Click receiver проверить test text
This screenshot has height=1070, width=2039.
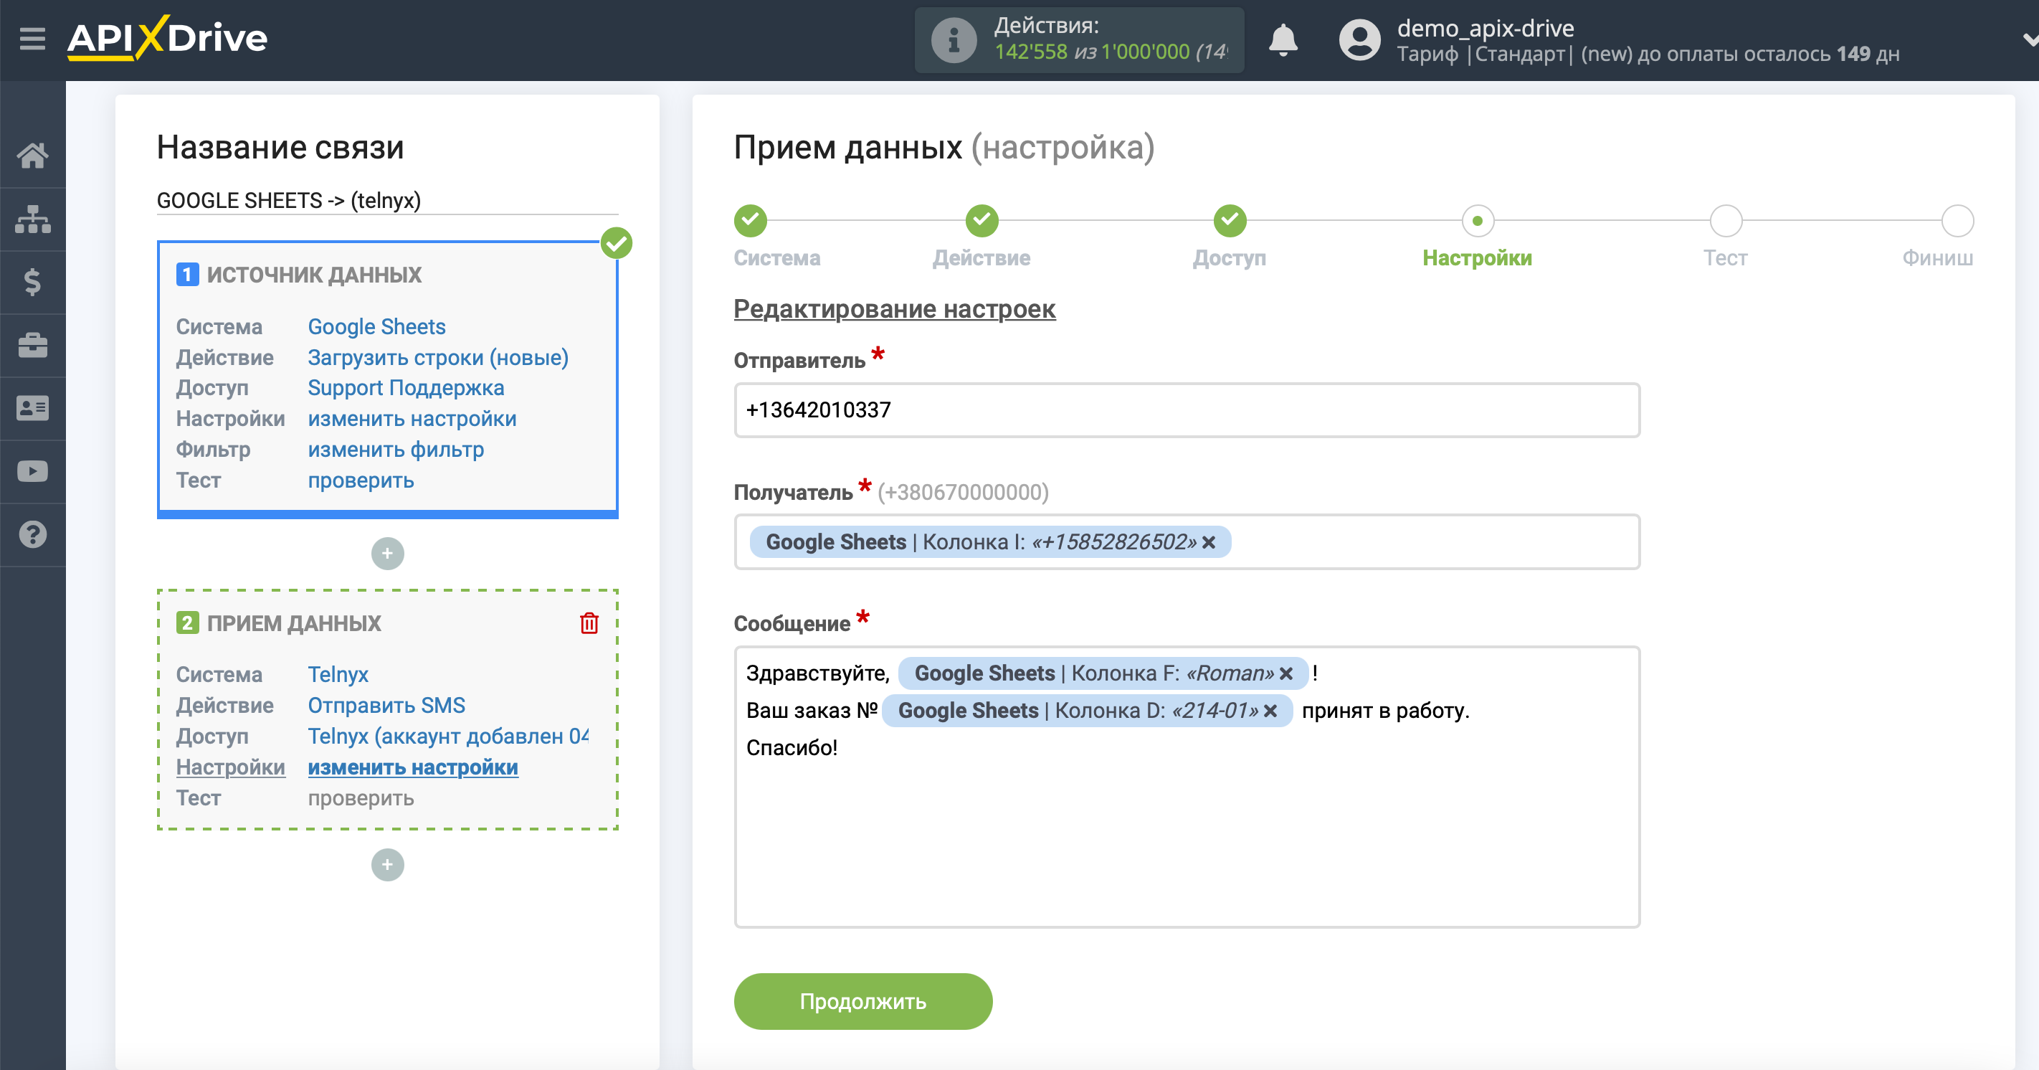(x=361, y=797)
